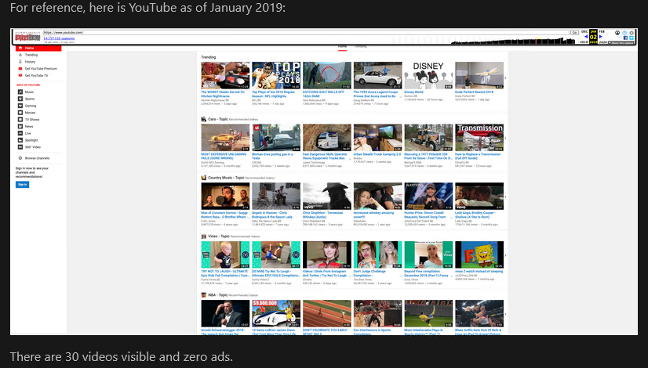Viewport: 648px width, 368px height.
Task: Select the 2020 year in Wayback toolbar
Action: [603, 42]
